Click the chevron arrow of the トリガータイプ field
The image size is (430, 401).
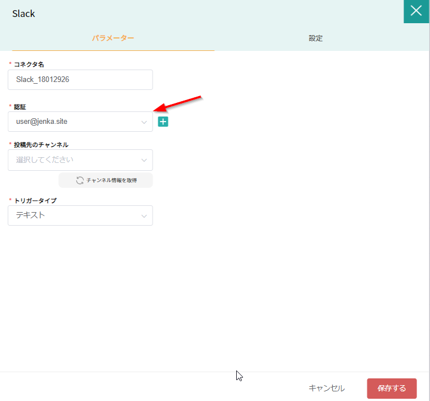pos(144,216)
